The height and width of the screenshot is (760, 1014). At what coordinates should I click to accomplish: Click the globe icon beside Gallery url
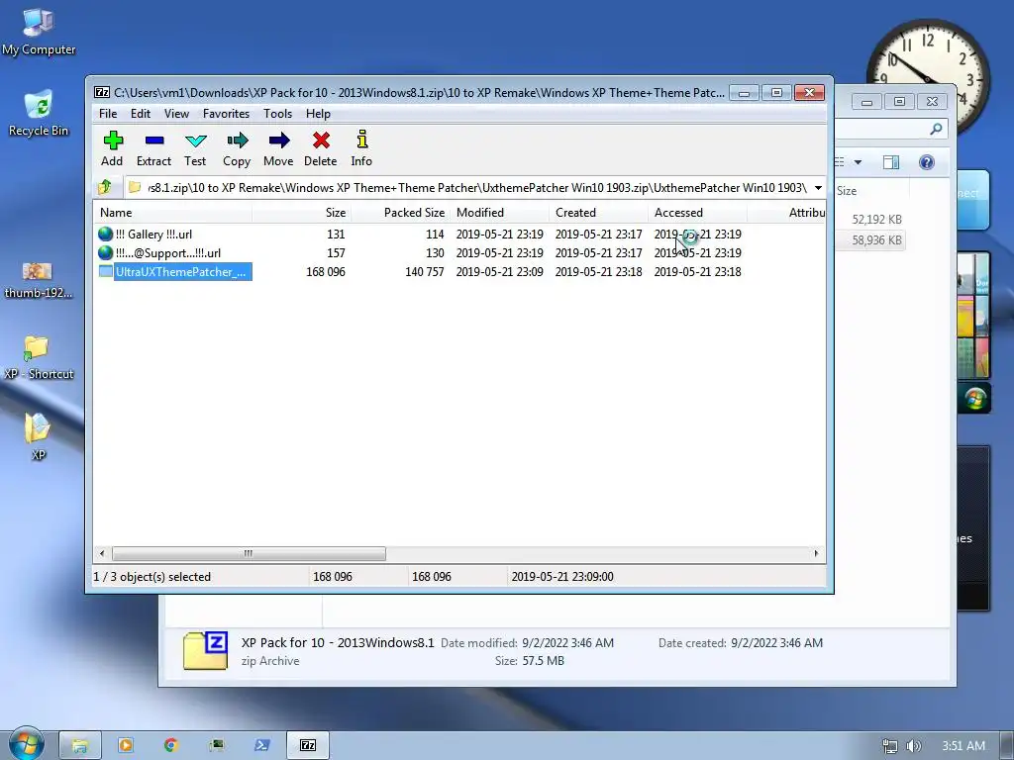(x=105, y=234)
